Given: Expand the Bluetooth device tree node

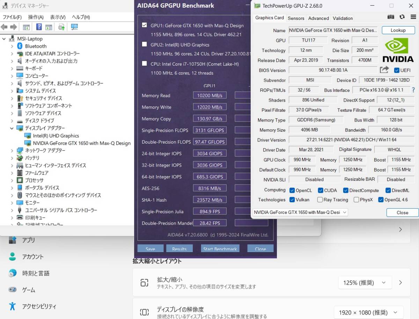Looking at the screenshot, I should click(12, 46).
